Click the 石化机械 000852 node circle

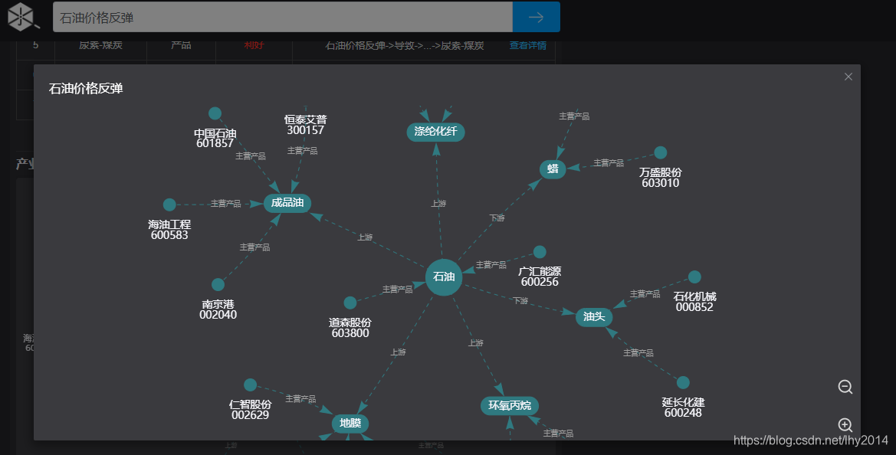pyautogui.click(x=694, y=277)
